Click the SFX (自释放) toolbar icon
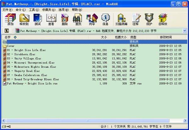Viewport: 189px width, 130px height. tap(163, 19)
